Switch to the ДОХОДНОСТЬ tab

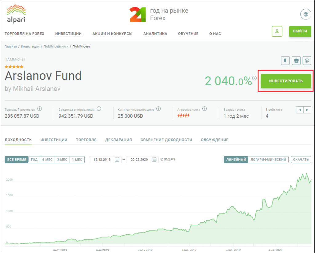click(x=18, y=140)
